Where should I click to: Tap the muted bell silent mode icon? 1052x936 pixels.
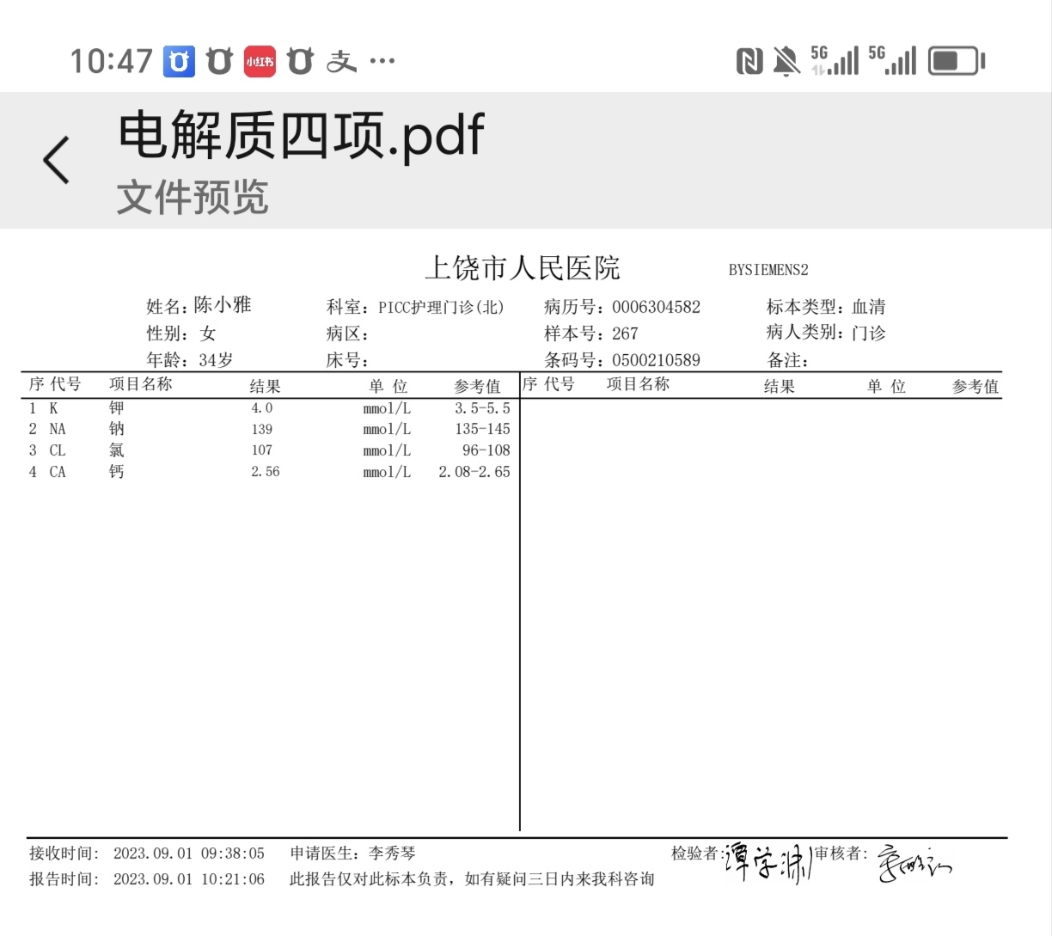pos(786,62)
